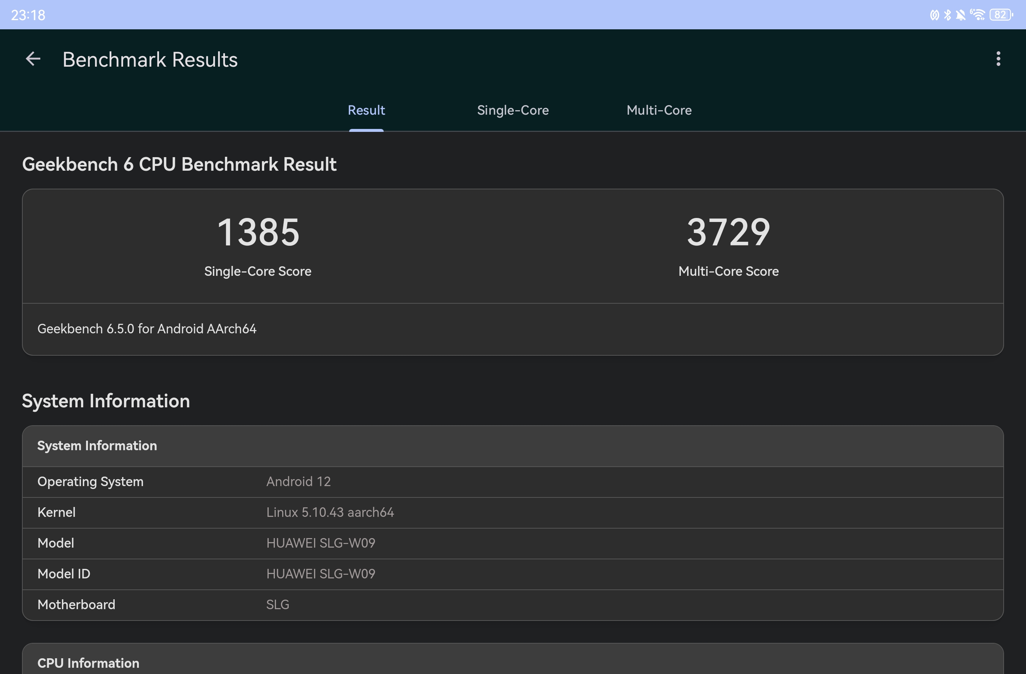Tap the battery level indicator
This screenshot has width=1026, height=674.
coord(1001,15)
